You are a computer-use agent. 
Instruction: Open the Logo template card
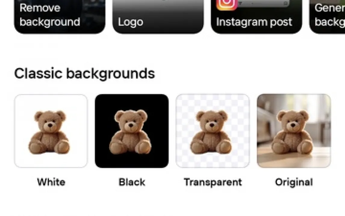tap(158, 17)
